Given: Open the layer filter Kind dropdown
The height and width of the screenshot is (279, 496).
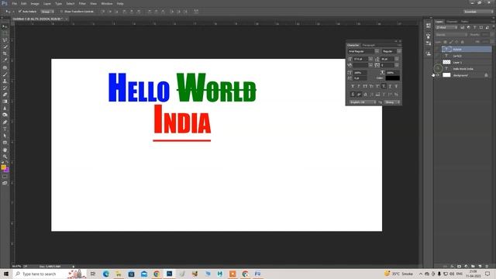Looking at the screenshot, I should pyautogui.click(x=446, y=28).
